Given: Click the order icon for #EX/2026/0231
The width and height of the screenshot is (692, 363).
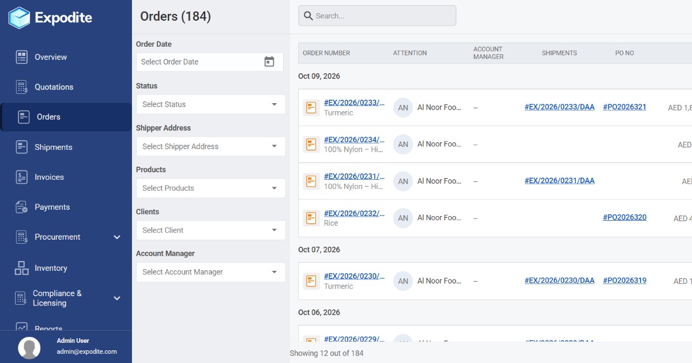Looking at the screenshot, I should pos(311,181).
